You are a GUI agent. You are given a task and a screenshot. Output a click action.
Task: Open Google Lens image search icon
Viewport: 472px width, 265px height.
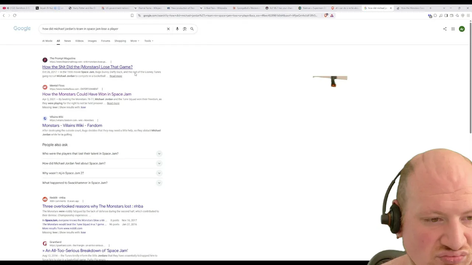pos(184,29)
